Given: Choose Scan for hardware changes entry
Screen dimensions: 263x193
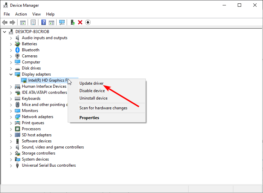Looking at the screenshot, I should coord(107,108).
